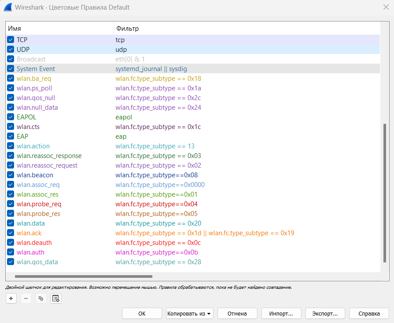
Task: Select the wlan.reassoc_response rule name
Action: tap(49, 156)
